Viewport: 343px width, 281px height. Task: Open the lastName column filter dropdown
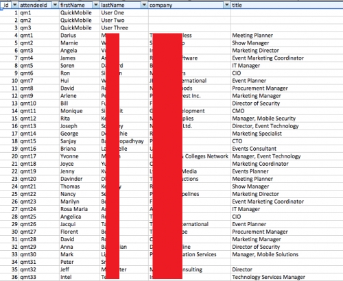144,5
